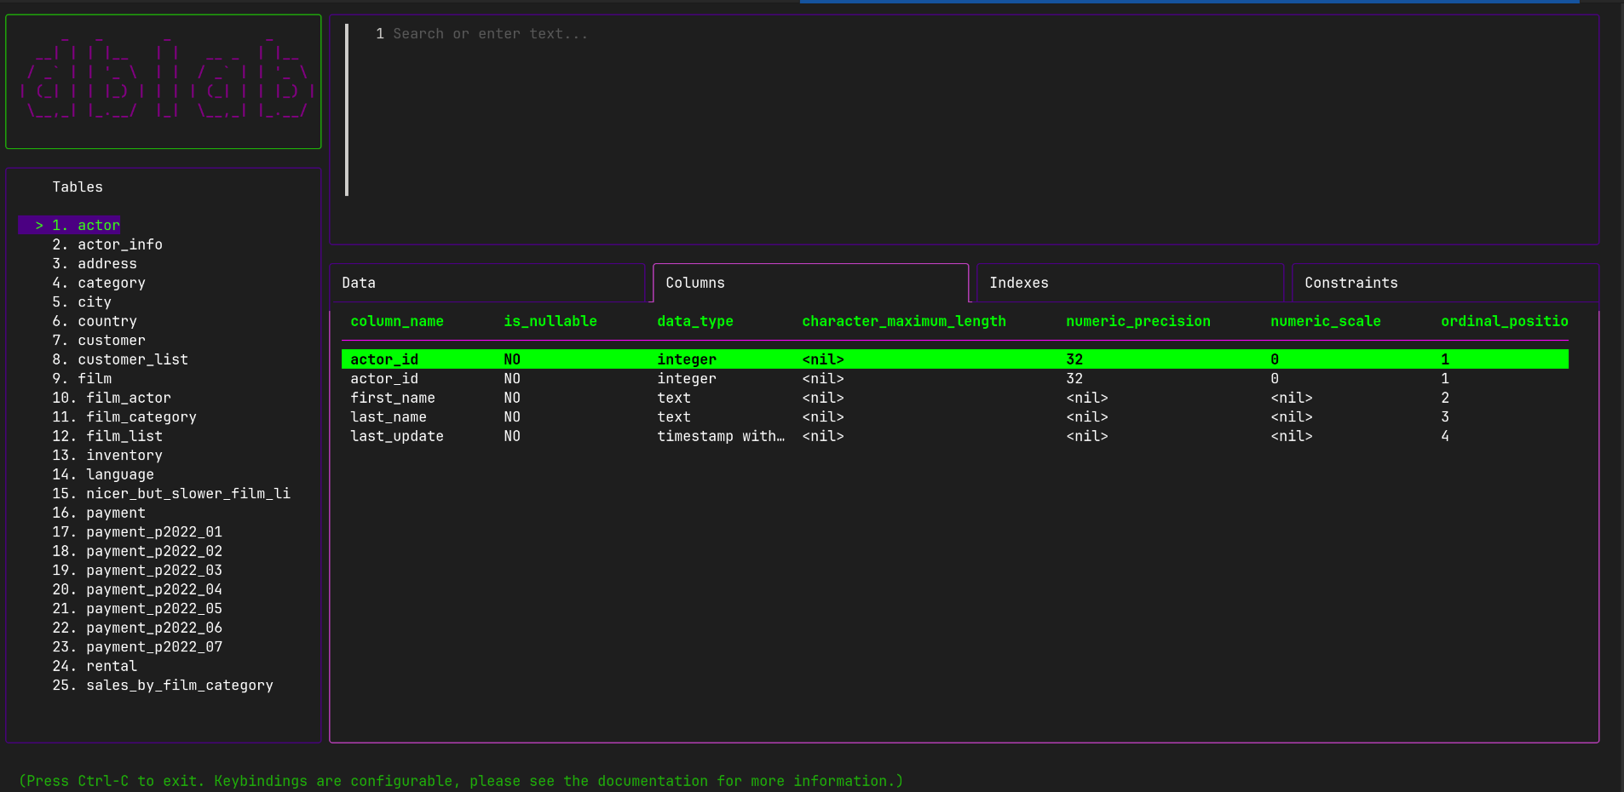Select the payment_p2022_02 table
The image size is (1624, 792).
pyautogui.click(x=137, y=551)
